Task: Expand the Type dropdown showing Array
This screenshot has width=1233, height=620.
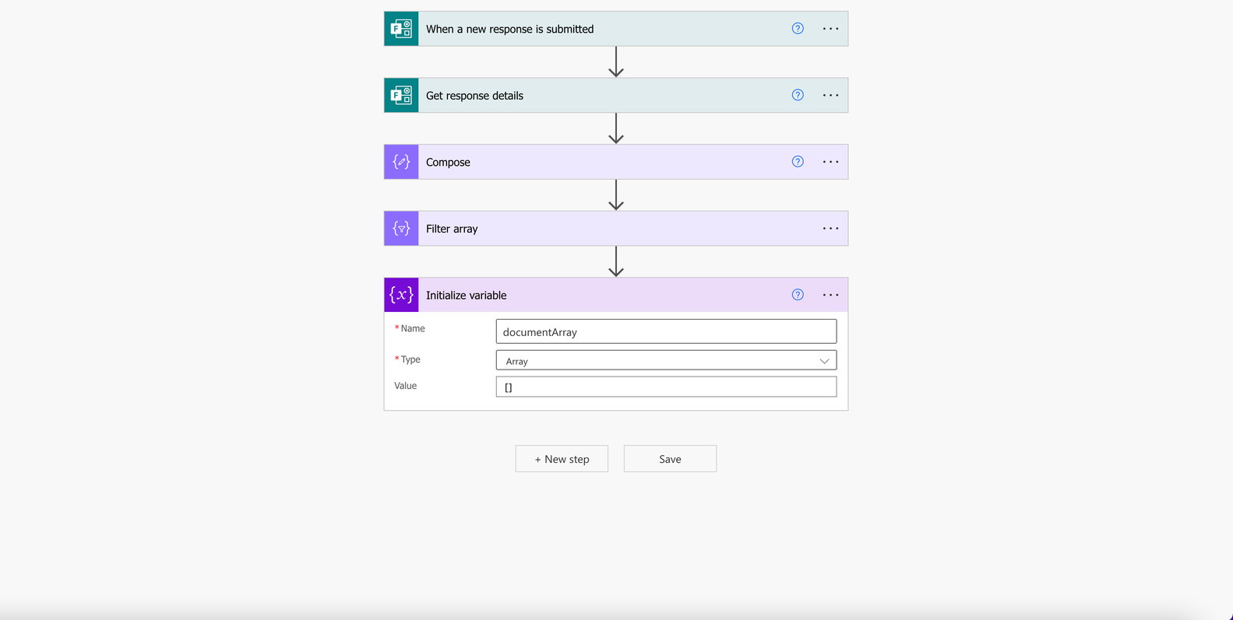Action: click(x=666, y=360)
